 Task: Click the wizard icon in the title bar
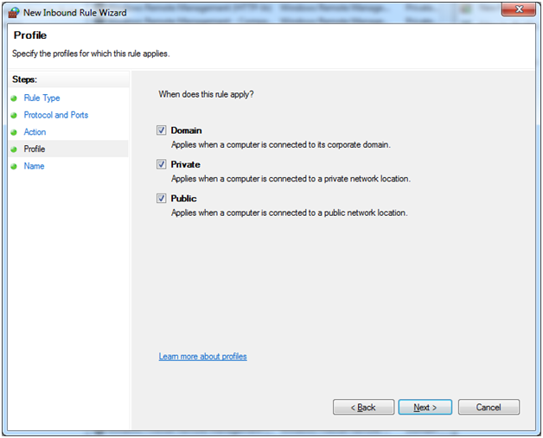(x=13, y=11)
